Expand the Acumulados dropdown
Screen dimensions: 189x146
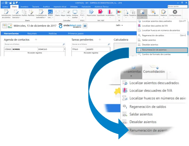pos(110,18)
